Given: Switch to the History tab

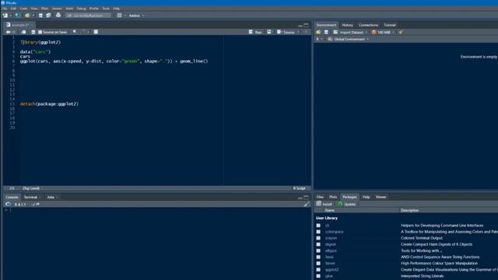Looking at the screenshot, I should click(347, 25).
